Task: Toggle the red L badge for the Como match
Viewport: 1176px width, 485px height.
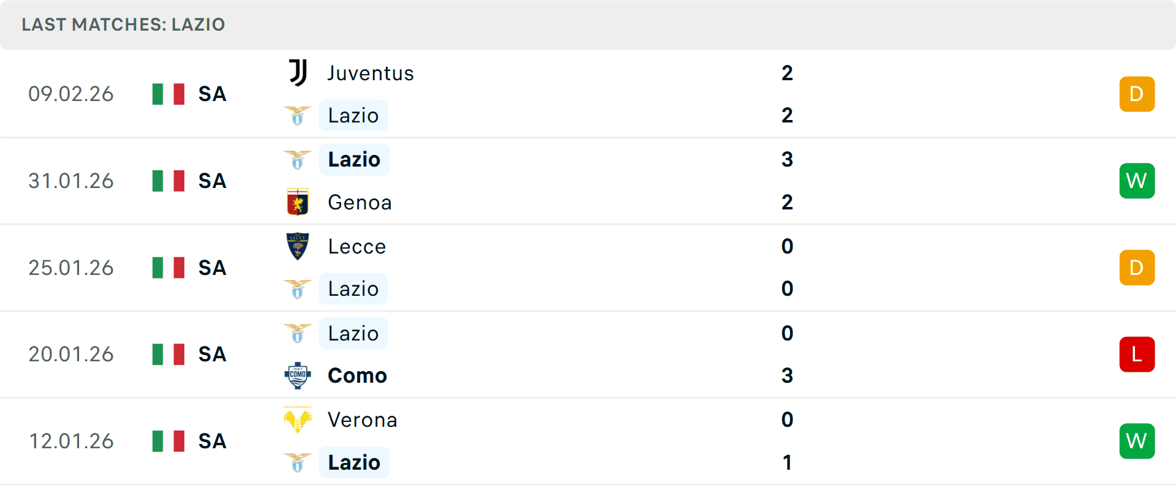Action: pyautogui.click(x=1137, y=354)
